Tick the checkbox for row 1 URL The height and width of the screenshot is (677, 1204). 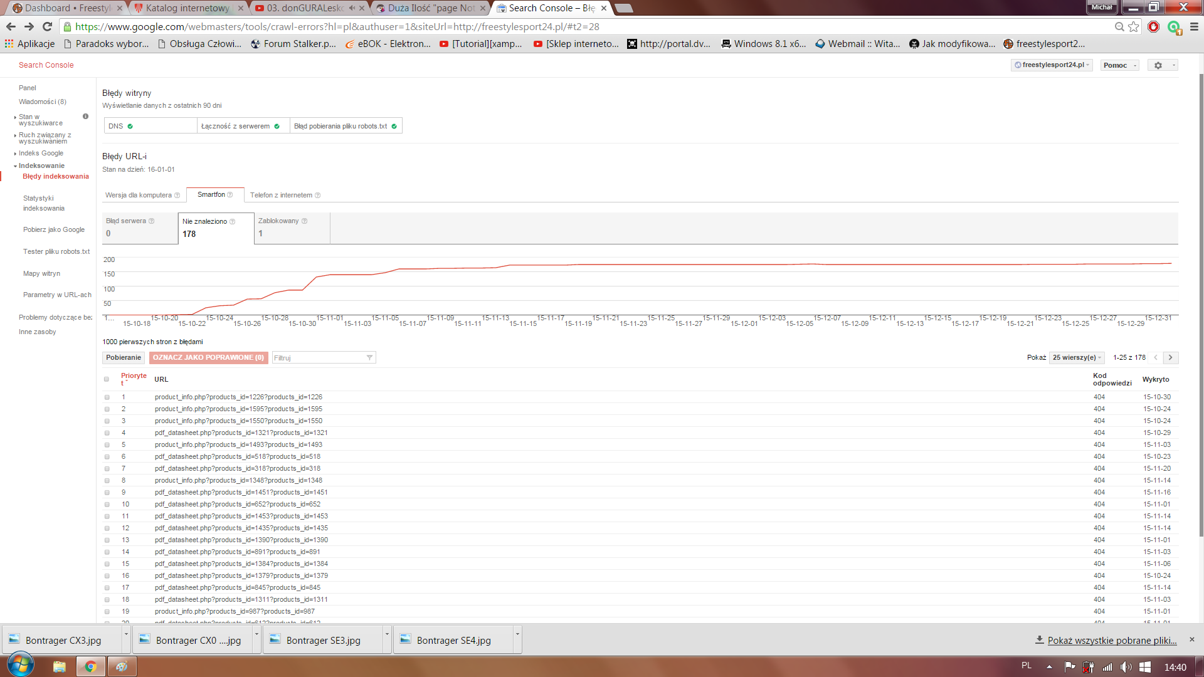(107, 397)
